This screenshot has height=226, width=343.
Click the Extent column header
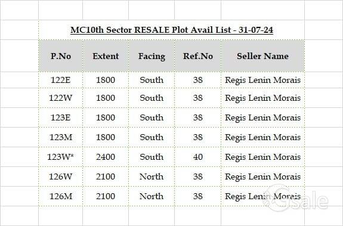click(106, 56)
